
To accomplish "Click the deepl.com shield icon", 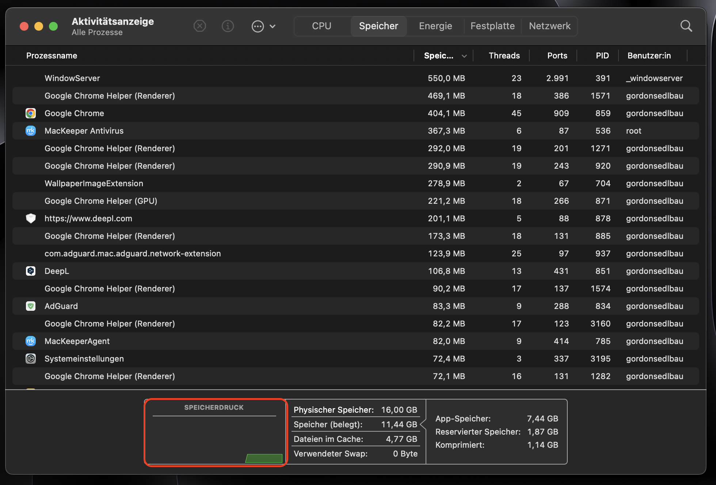I will pos(31,218).
